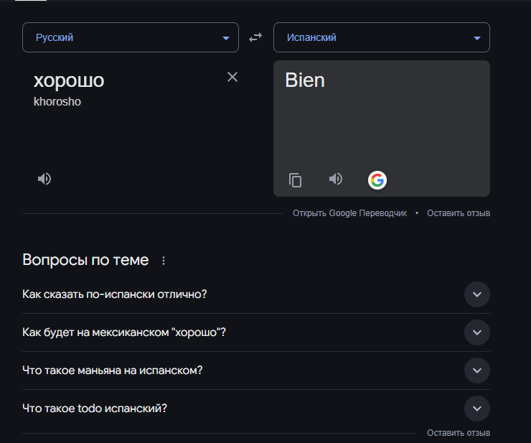Swap source and target languages
This screenshot has width=531, height=443.
pos(255,37)
